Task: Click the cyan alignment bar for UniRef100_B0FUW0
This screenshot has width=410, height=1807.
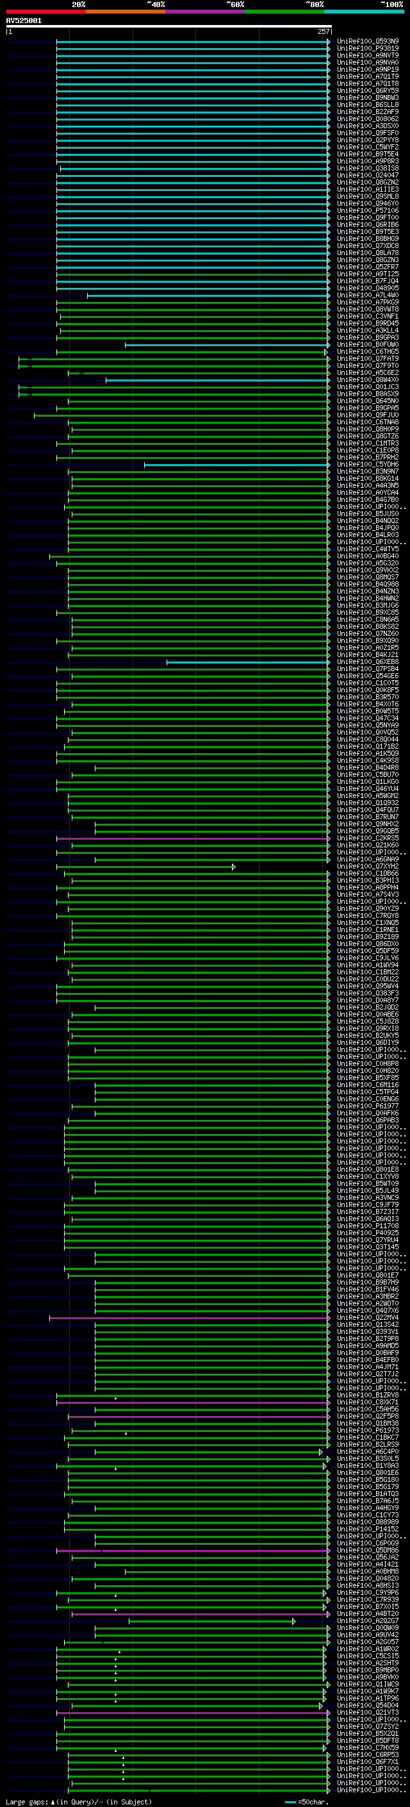Action: pos(227,344)
